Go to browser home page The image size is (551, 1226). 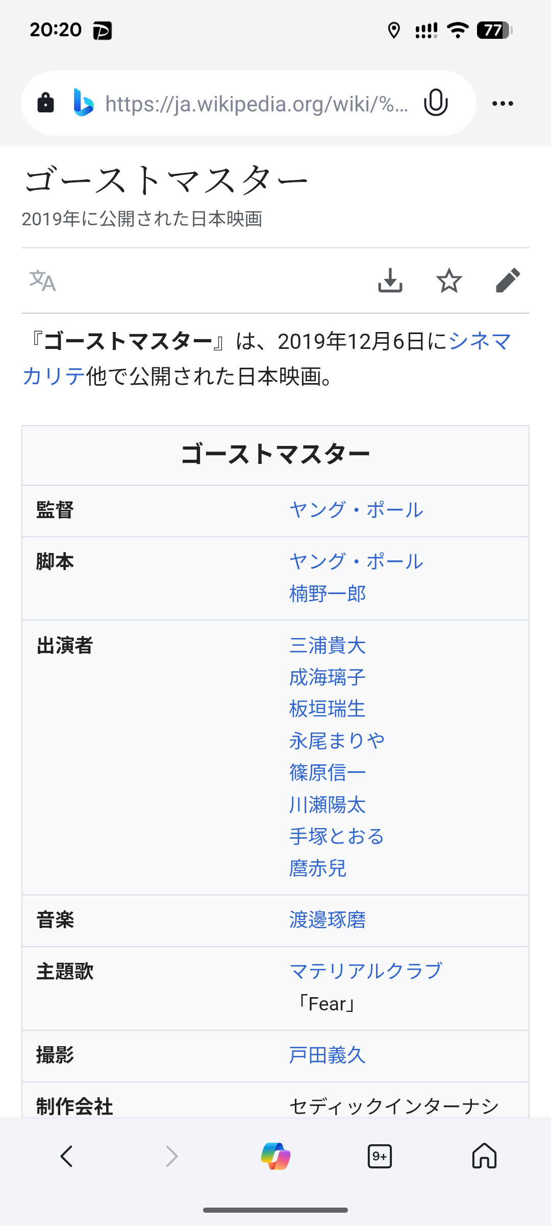(x=484, y=1157)
